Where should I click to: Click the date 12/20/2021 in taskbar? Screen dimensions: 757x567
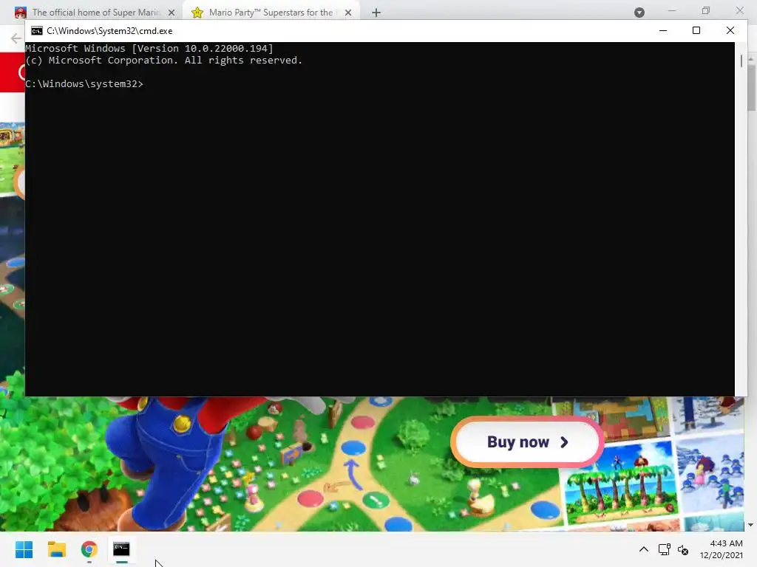[722, 555]
